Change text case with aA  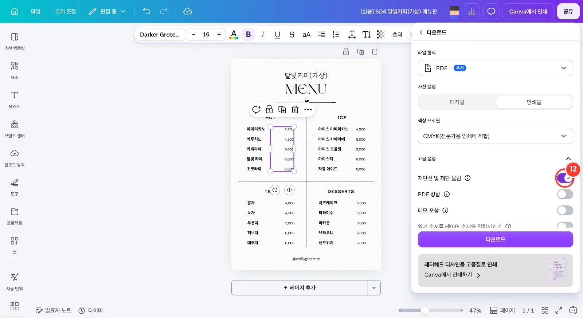(x=306, y=35)
